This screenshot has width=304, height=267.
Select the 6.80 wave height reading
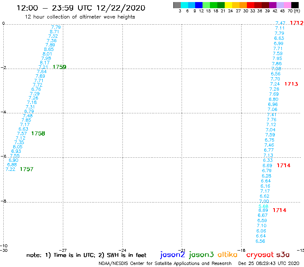coord(273,99)
